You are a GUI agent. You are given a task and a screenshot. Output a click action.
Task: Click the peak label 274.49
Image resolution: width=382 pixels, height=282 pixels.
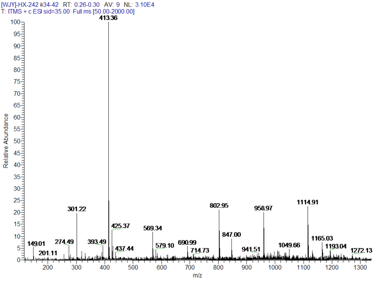[64, 241]
